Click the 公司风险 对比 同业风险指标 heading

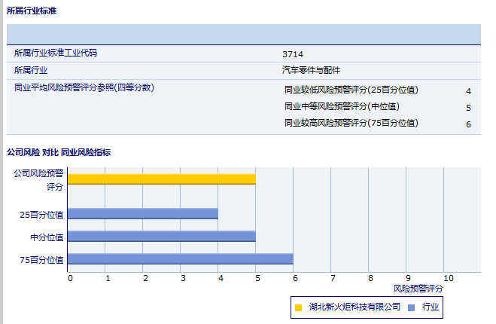[59, 152]
